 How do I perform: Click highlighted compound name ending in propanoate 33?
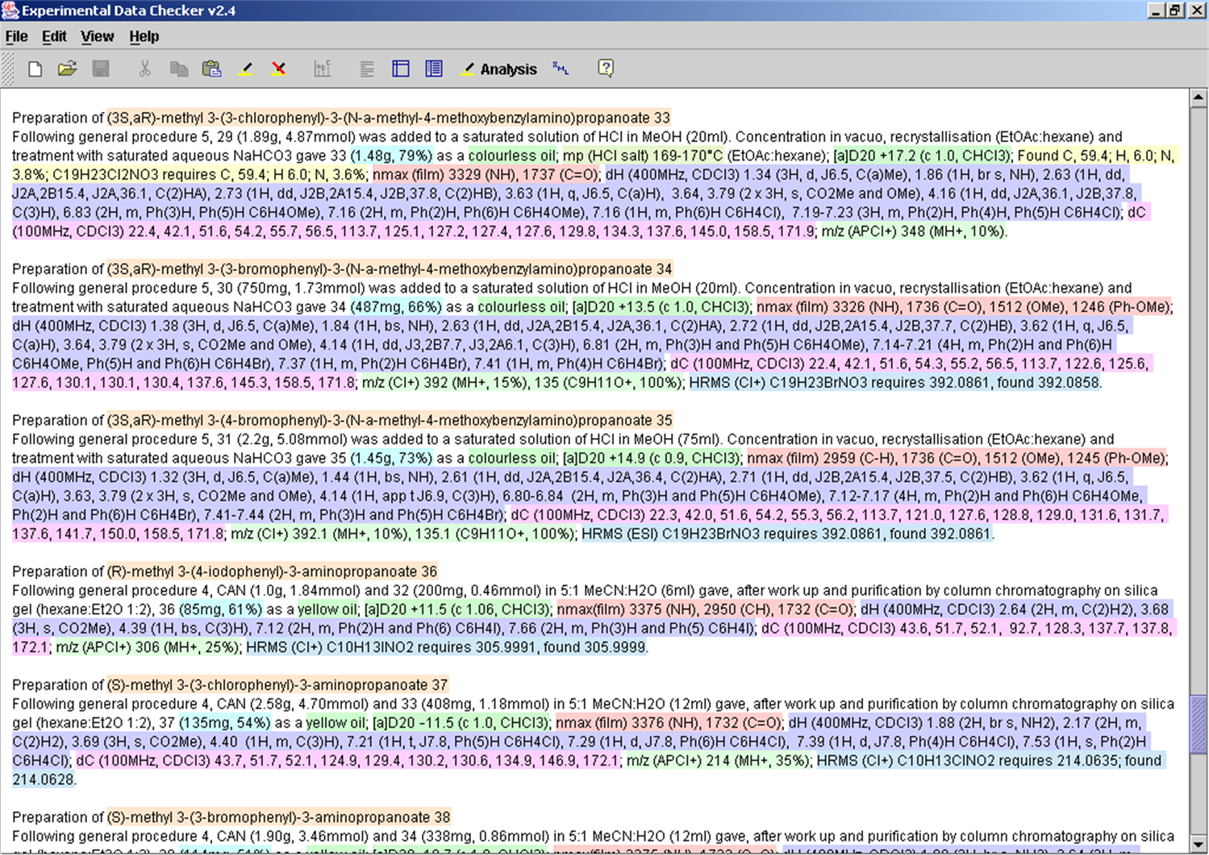pos(389,118)
